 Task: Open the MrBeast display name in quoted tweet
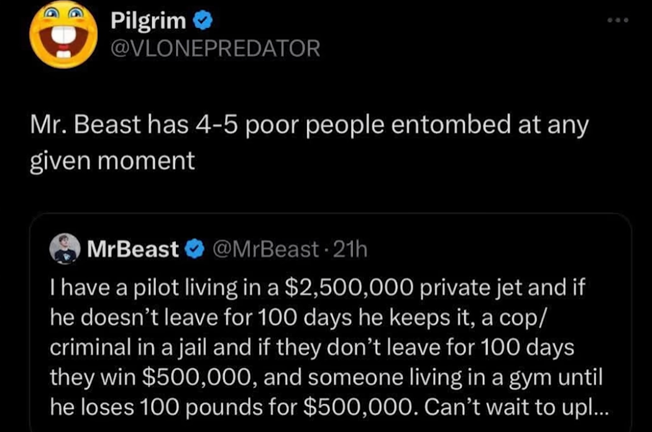[x=133, y=250]
